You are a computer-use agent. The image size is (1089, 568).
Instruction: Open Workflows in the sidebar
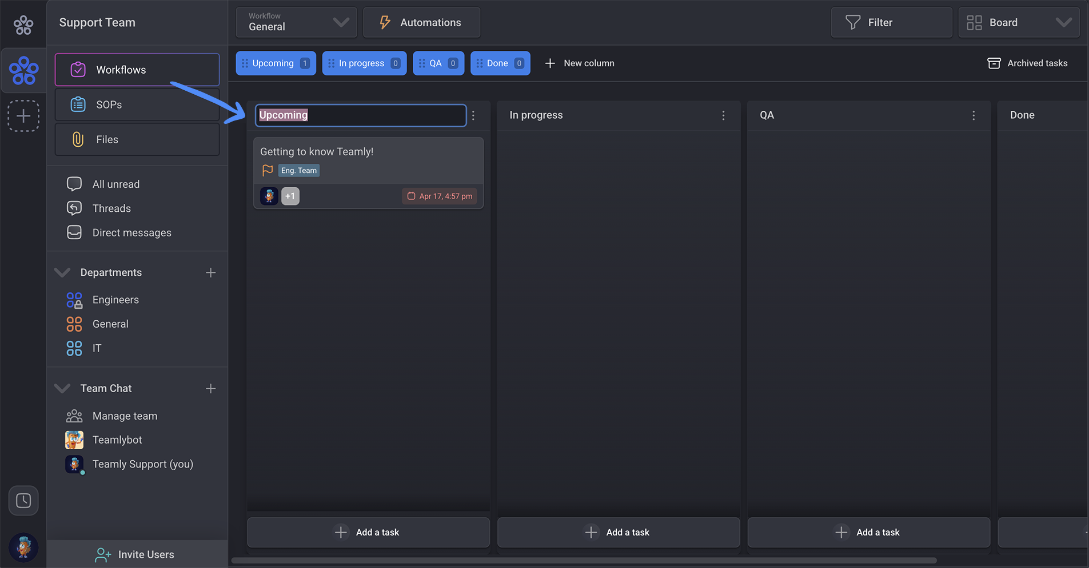tap(137, 70)
